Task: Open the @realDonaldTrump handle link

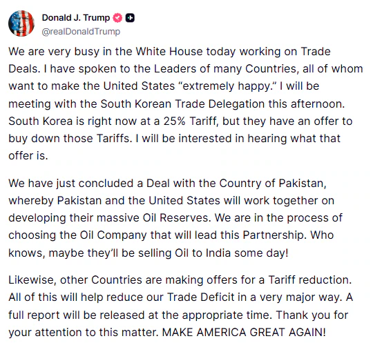Action: tap(81, 31)
